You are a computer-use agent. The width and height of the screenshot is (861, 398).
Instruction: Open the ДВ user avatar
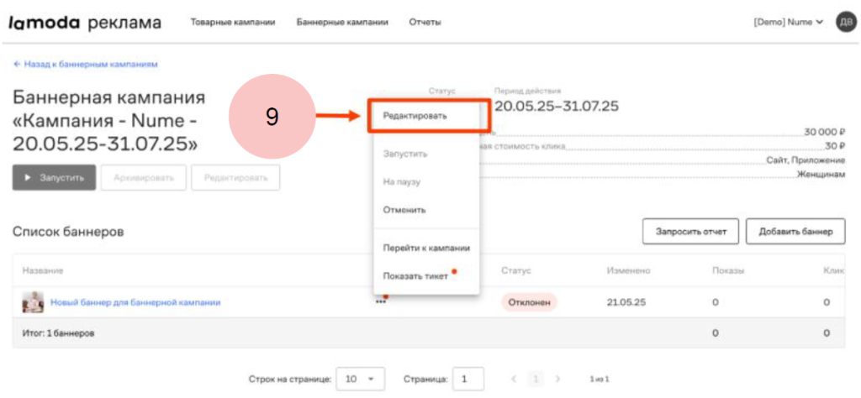[845, 23]
